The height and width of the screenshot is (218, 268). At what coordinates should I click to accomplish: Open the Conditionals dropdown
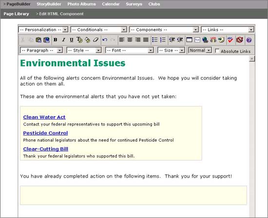(98, 30)
